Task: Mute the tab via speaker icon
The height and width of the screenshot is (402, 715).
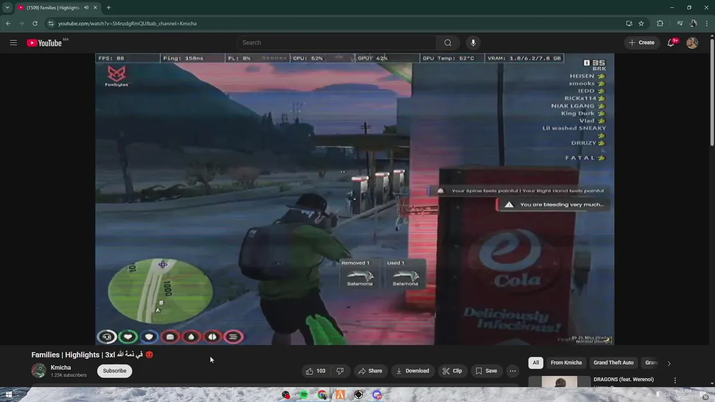Action: point(86,8)
